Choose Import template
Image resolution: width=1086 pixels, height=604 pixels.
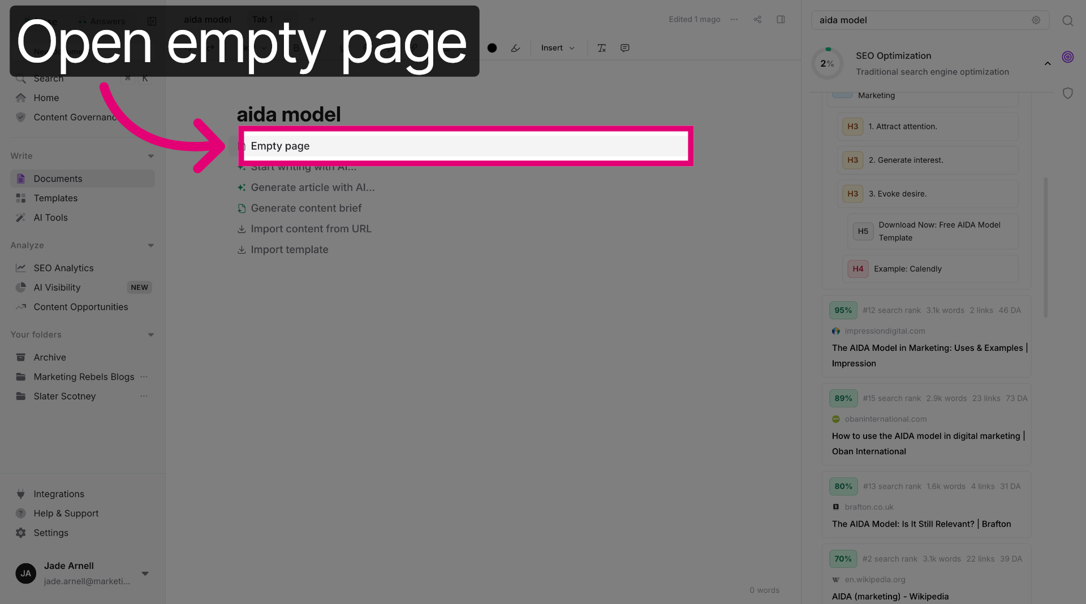click(x=290, y=250)
